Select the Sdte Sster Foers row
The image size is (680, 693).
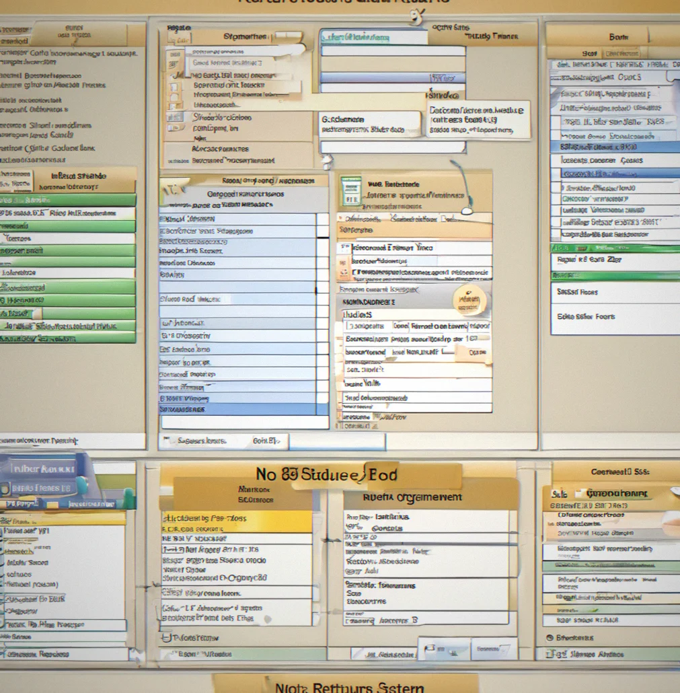click(615, 317)
